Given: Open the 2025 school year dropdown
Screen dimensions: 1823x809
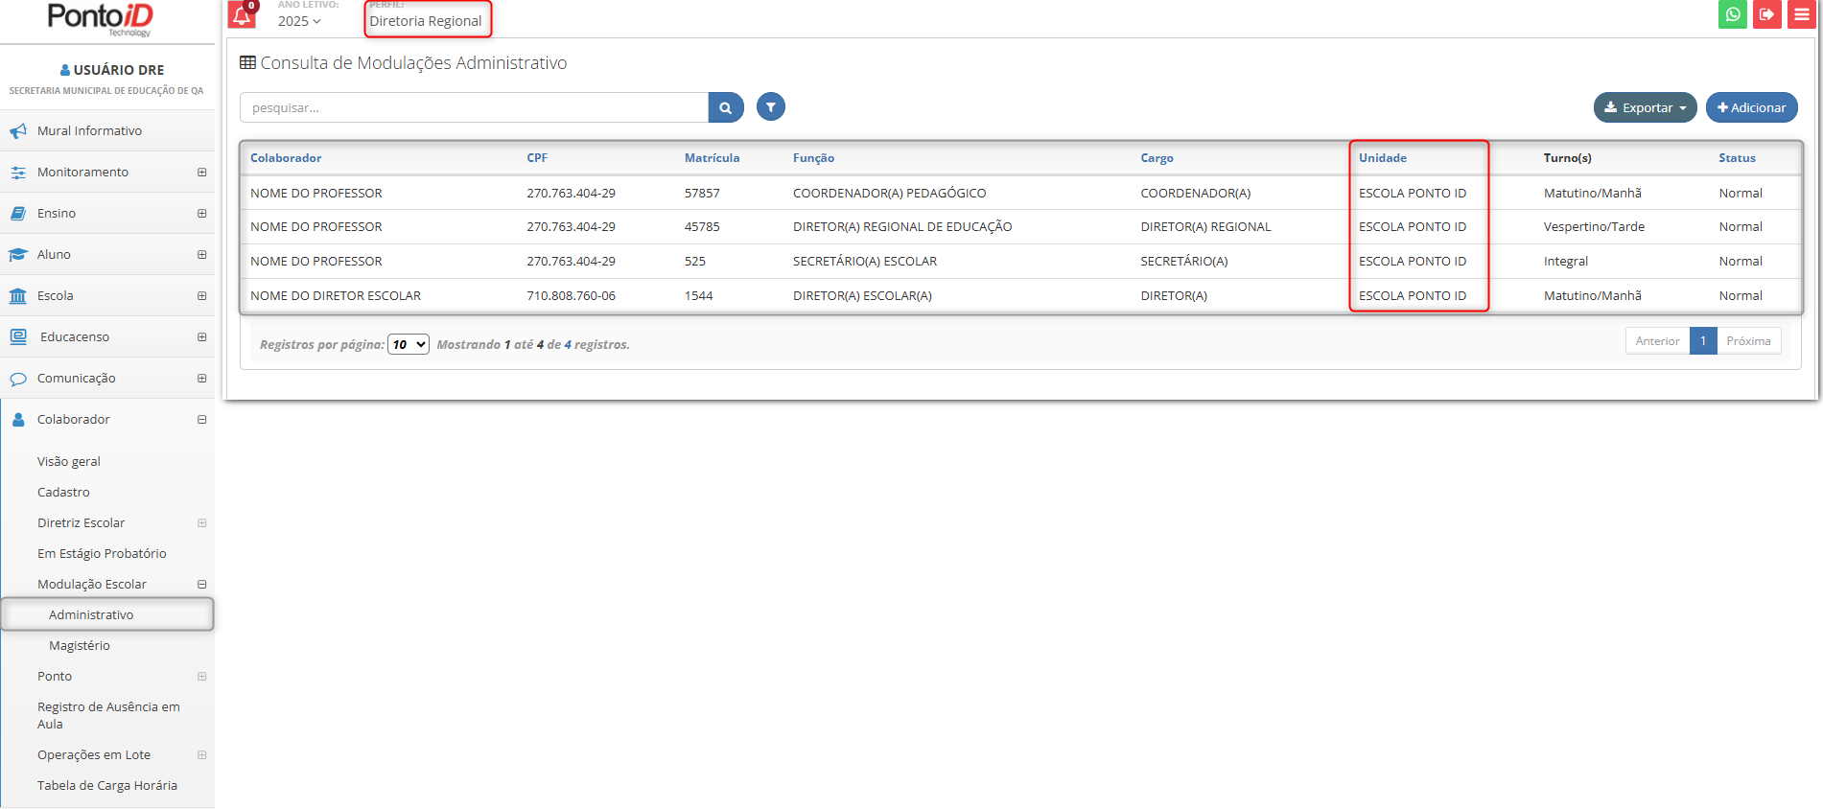Looking at the screenshot, I should coord(299,21).
